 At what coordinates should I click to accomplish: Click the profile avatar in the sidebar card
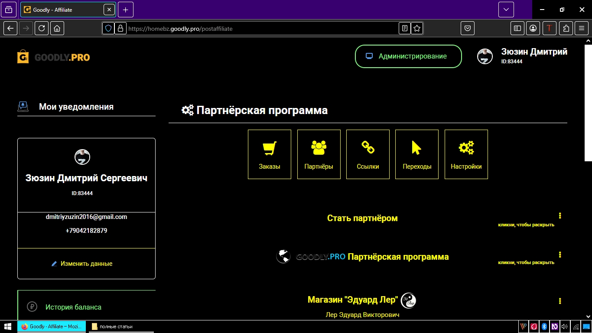tap(82, 157)
